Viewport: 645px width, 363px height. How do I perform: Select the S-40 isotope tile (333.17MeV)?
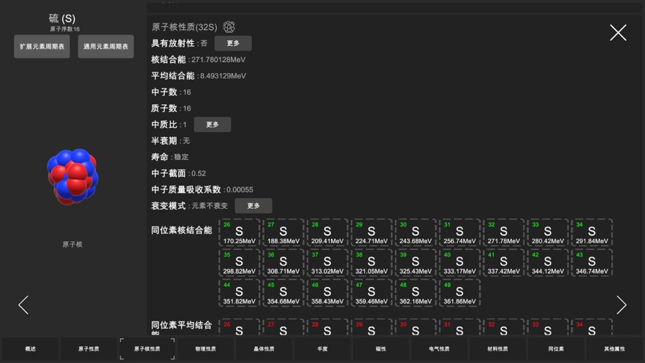pyautogui.click(x=459, y=262)
